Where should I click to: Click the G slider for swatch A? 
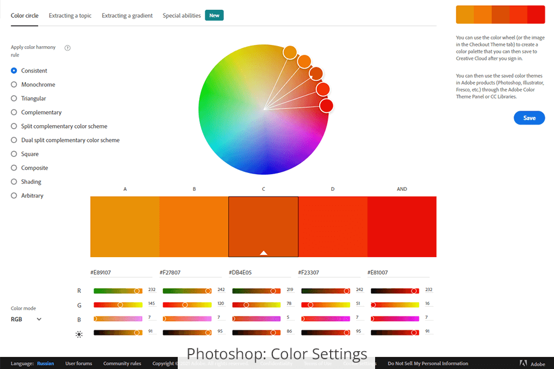(x=118, y=305)
